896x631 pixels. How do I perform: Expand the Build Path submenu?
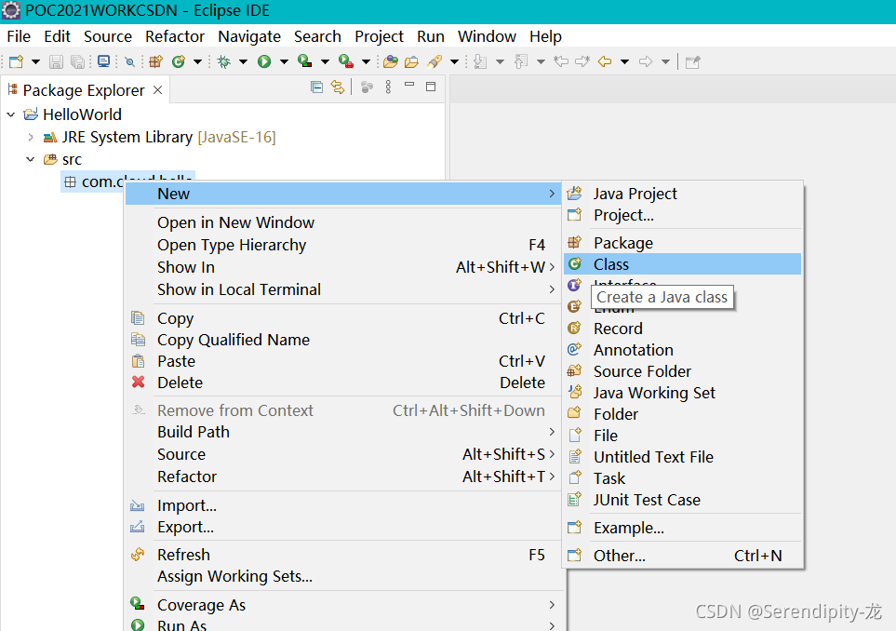(342, 432)
